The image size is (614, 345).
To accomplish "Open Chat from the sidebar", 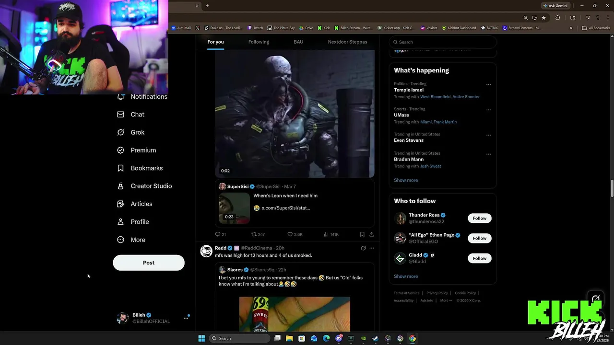I will coord(131,115).
